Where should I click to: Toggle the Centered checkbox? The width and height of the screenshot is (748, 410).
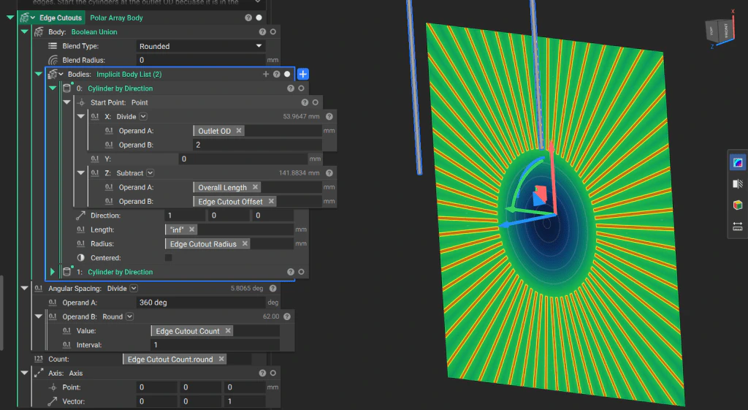click(169, 258)
